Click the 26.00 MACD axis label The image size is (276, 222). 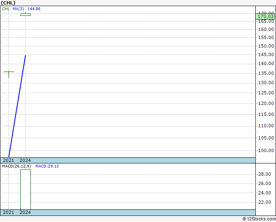coord(264,183)
